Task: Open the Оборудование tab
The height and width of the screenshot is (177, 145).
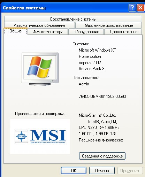Action: click(86, 32)
